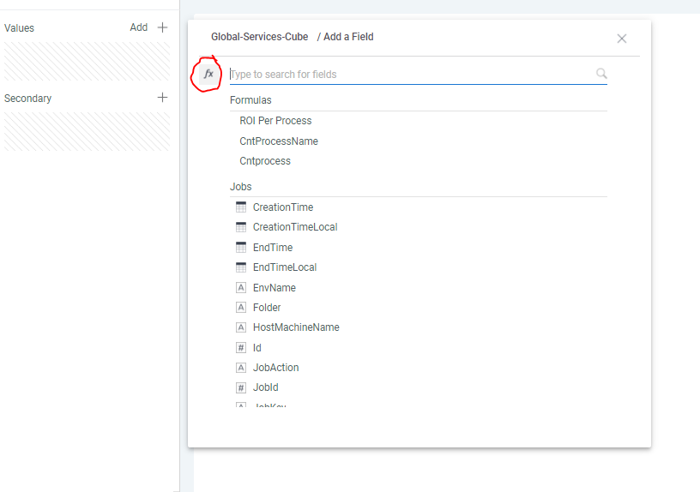Screen dimensions: 700x492
Task: Select the CntProcessName formula
Action: pos(279,141)
